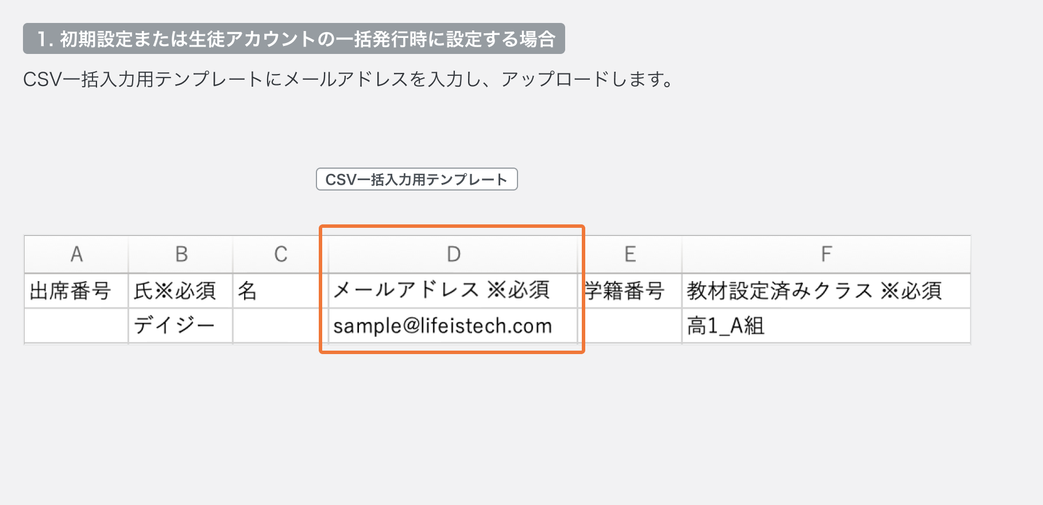1043x505 pixels.
Task: Select column header D
Action: click(453, 254)
